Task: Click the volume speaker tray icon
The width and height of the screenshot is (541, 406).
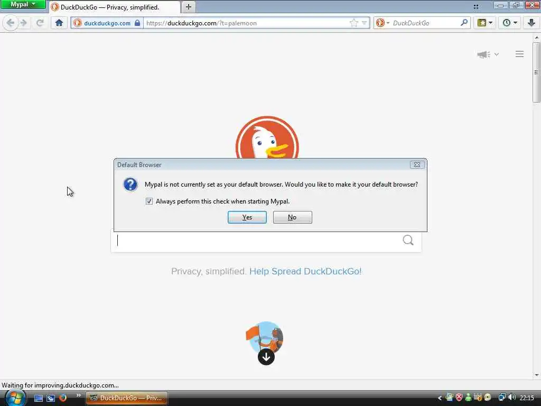Action: tap(512, 398)
